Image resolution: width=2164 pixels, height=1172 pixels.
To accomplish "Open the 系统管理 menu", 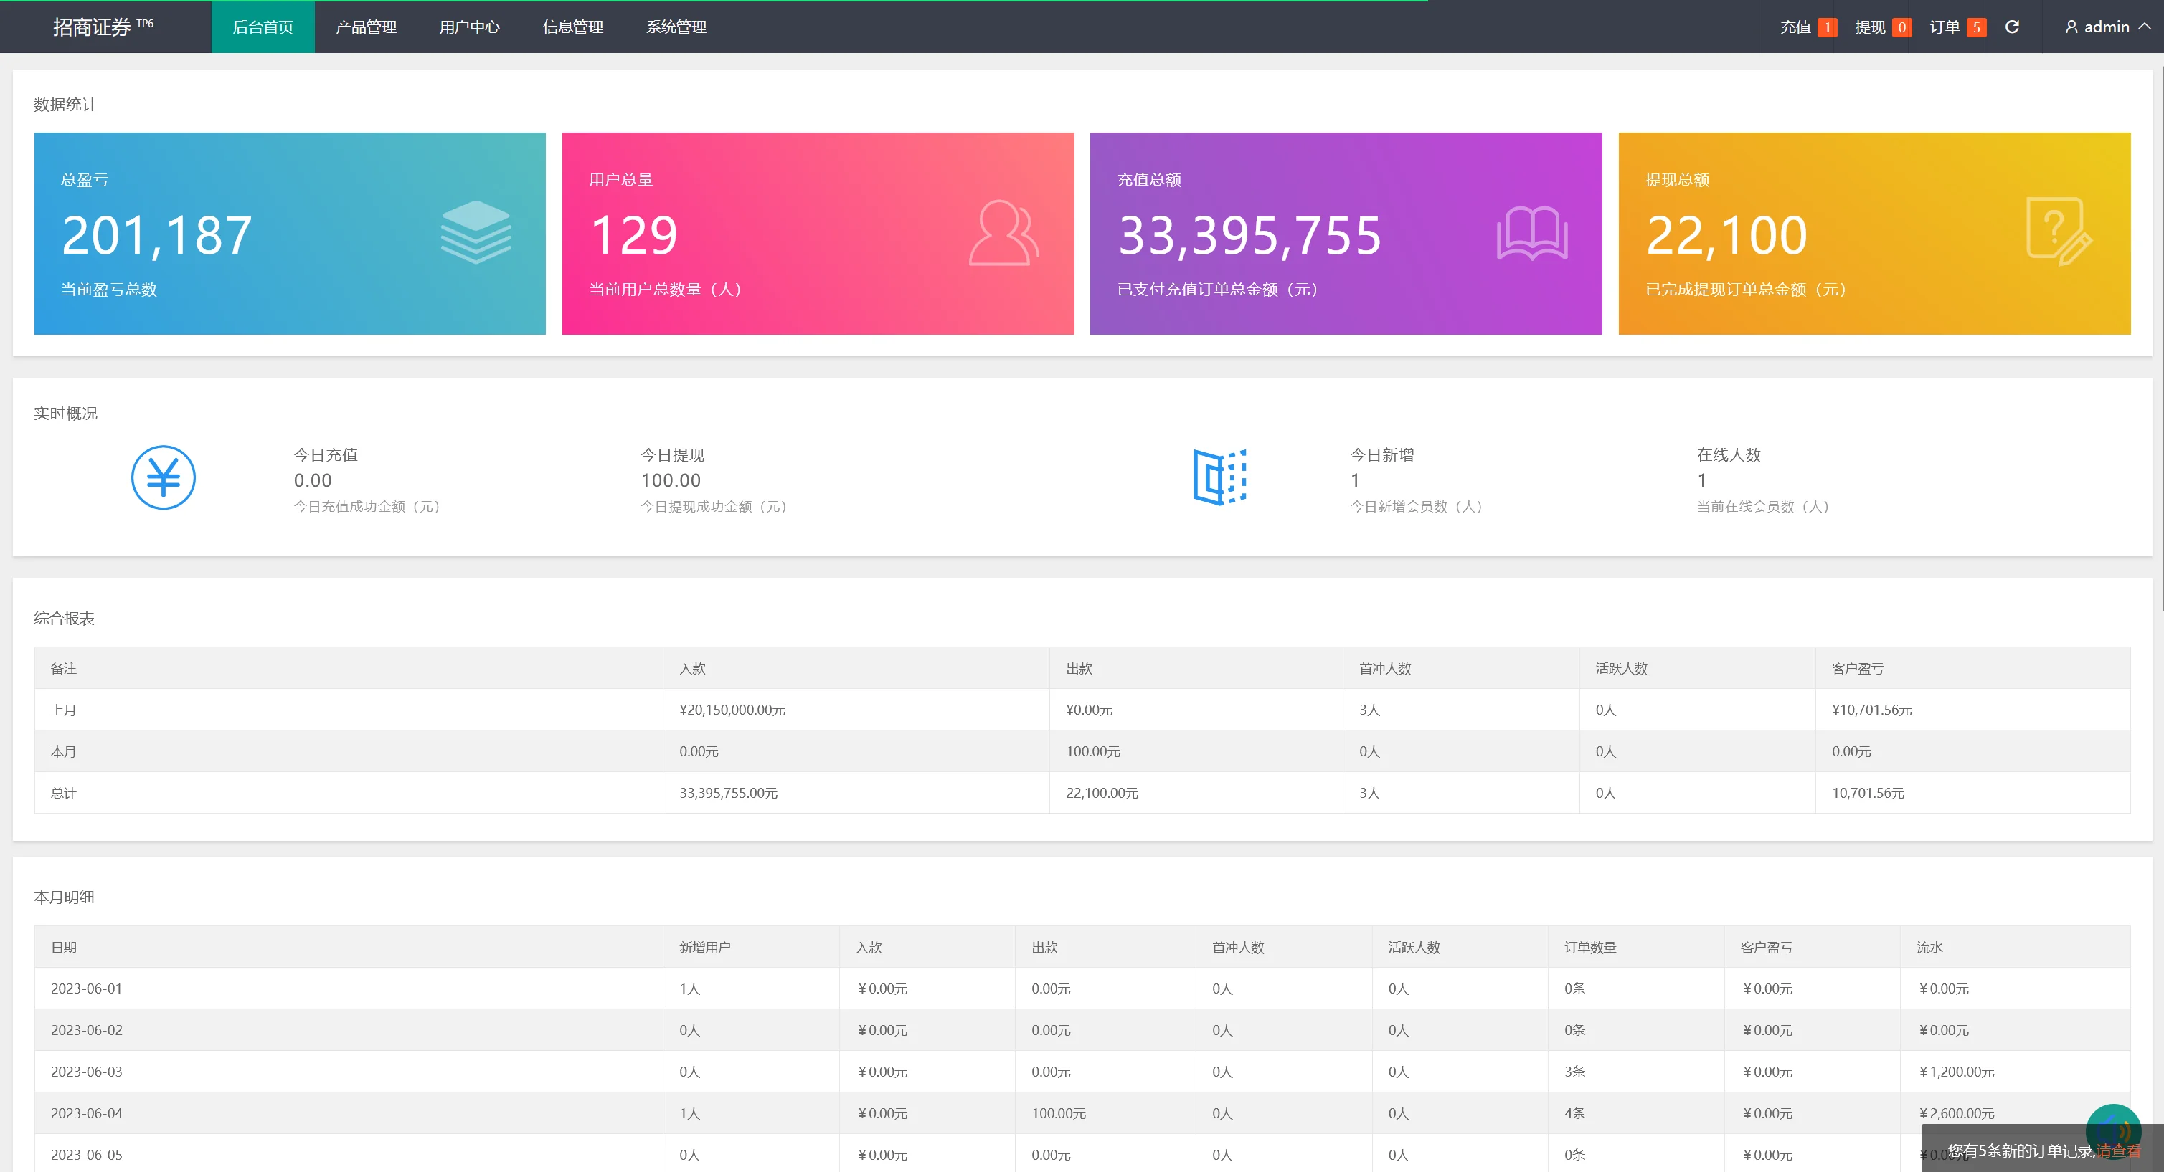I will 676,27.
